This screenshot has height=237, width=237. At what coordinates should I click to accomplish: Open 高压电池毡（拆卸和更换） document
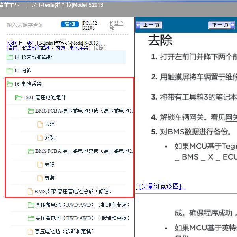tap(64, 231)
